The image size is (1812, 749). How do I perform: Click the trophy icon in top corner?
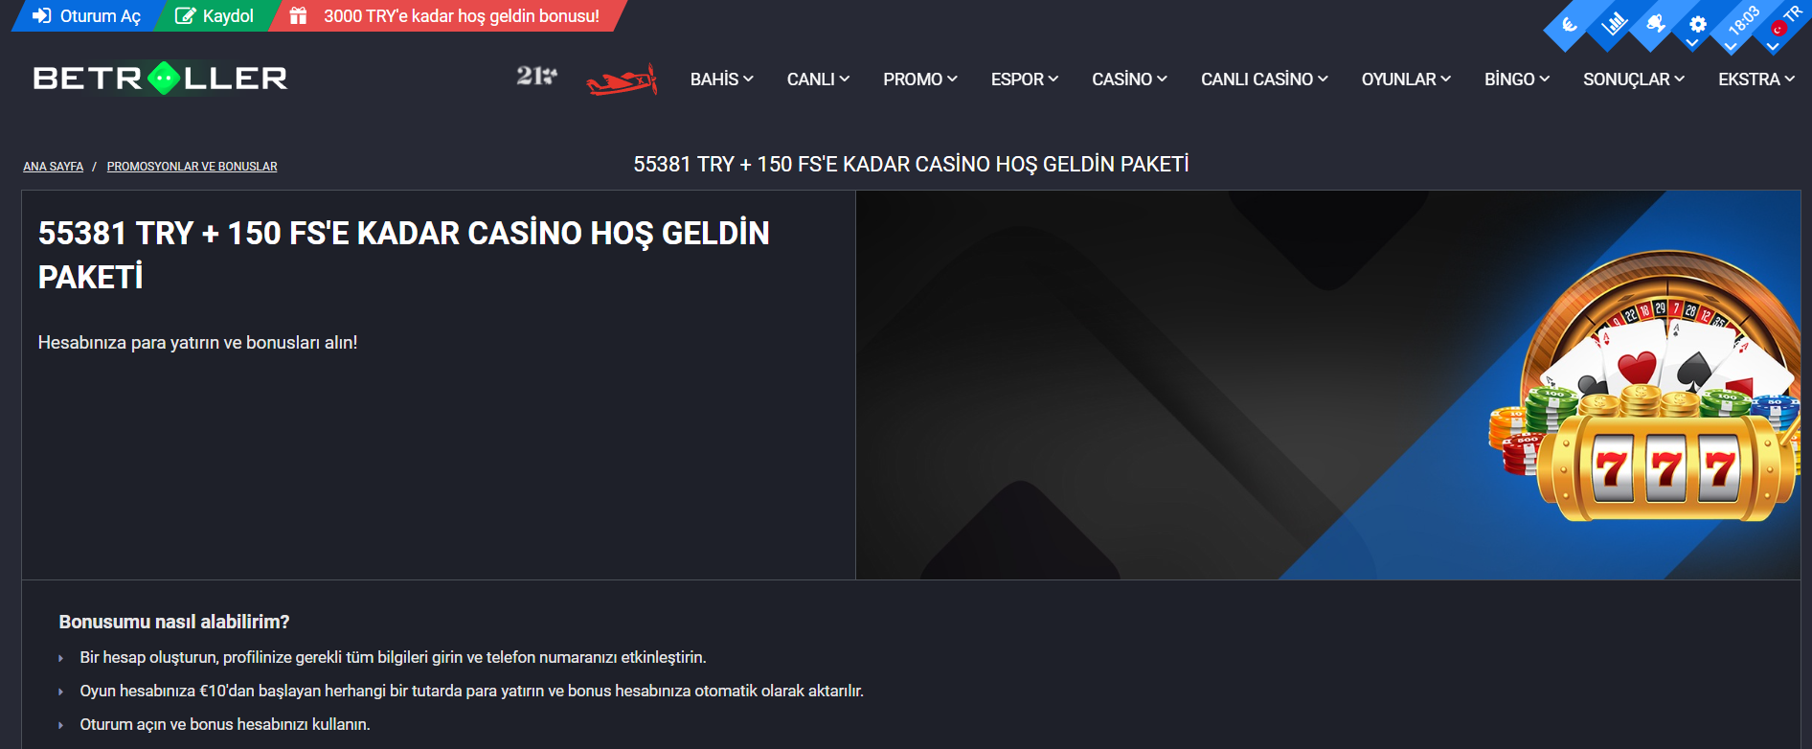click(x=1656, y=23)
